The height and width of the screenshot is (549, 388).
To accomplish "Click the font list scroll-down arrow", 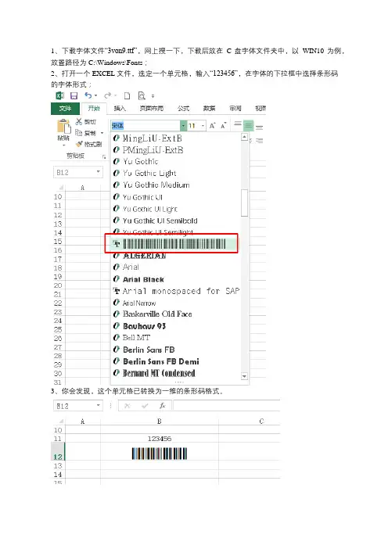I will point(244,376).
